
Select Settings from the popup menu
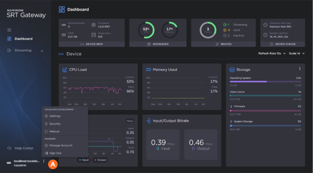tap(55, 116)
